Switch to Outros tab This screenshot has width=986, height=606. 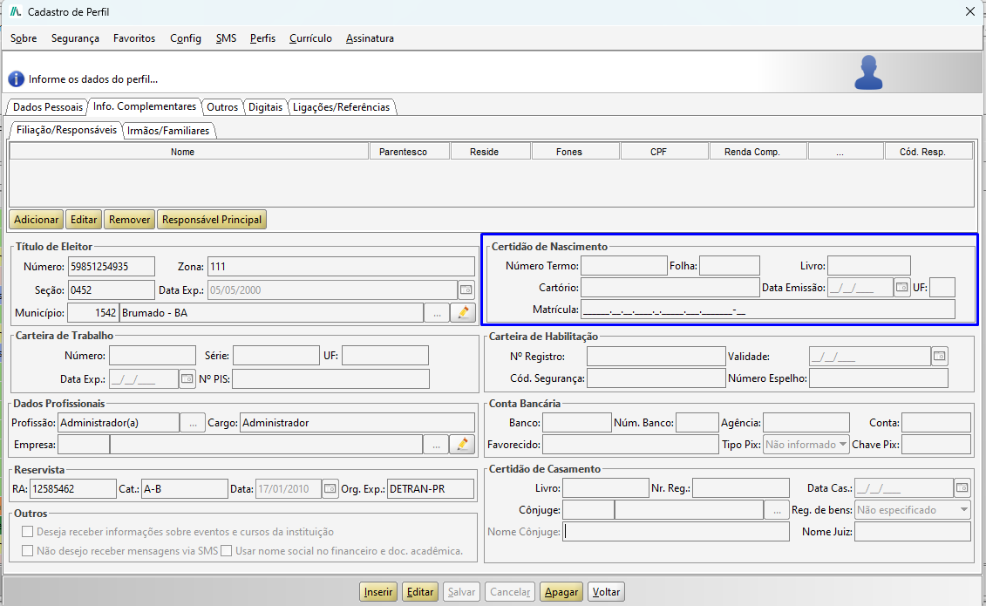coord(222,107)
